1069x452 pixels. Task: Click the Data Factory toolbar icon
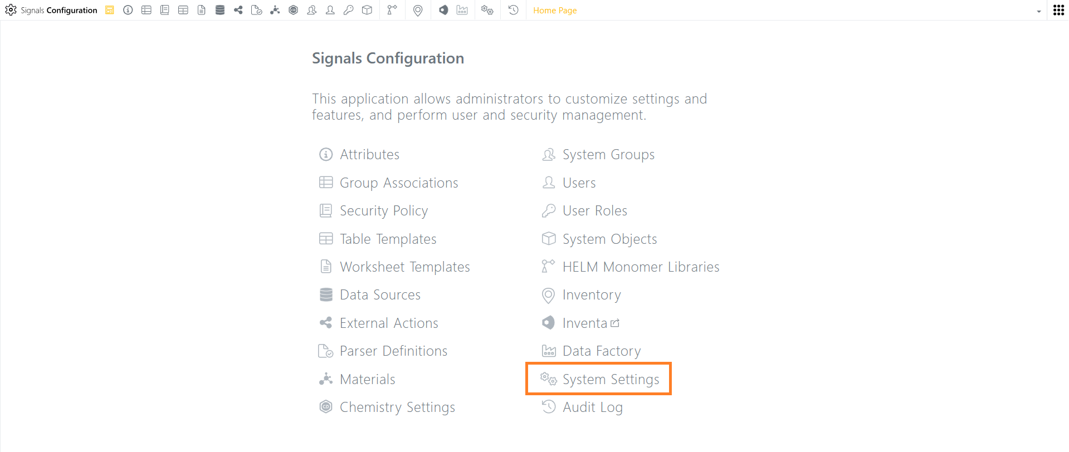coord(462,10)
